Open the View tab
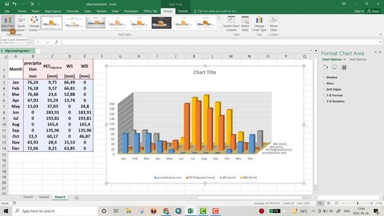 pos(115,11)
